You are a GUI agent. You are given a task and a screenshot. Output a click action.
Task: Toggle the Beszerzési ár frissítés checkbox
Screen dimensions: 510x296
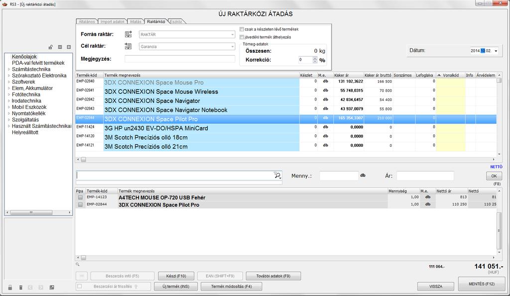point(80,286)
